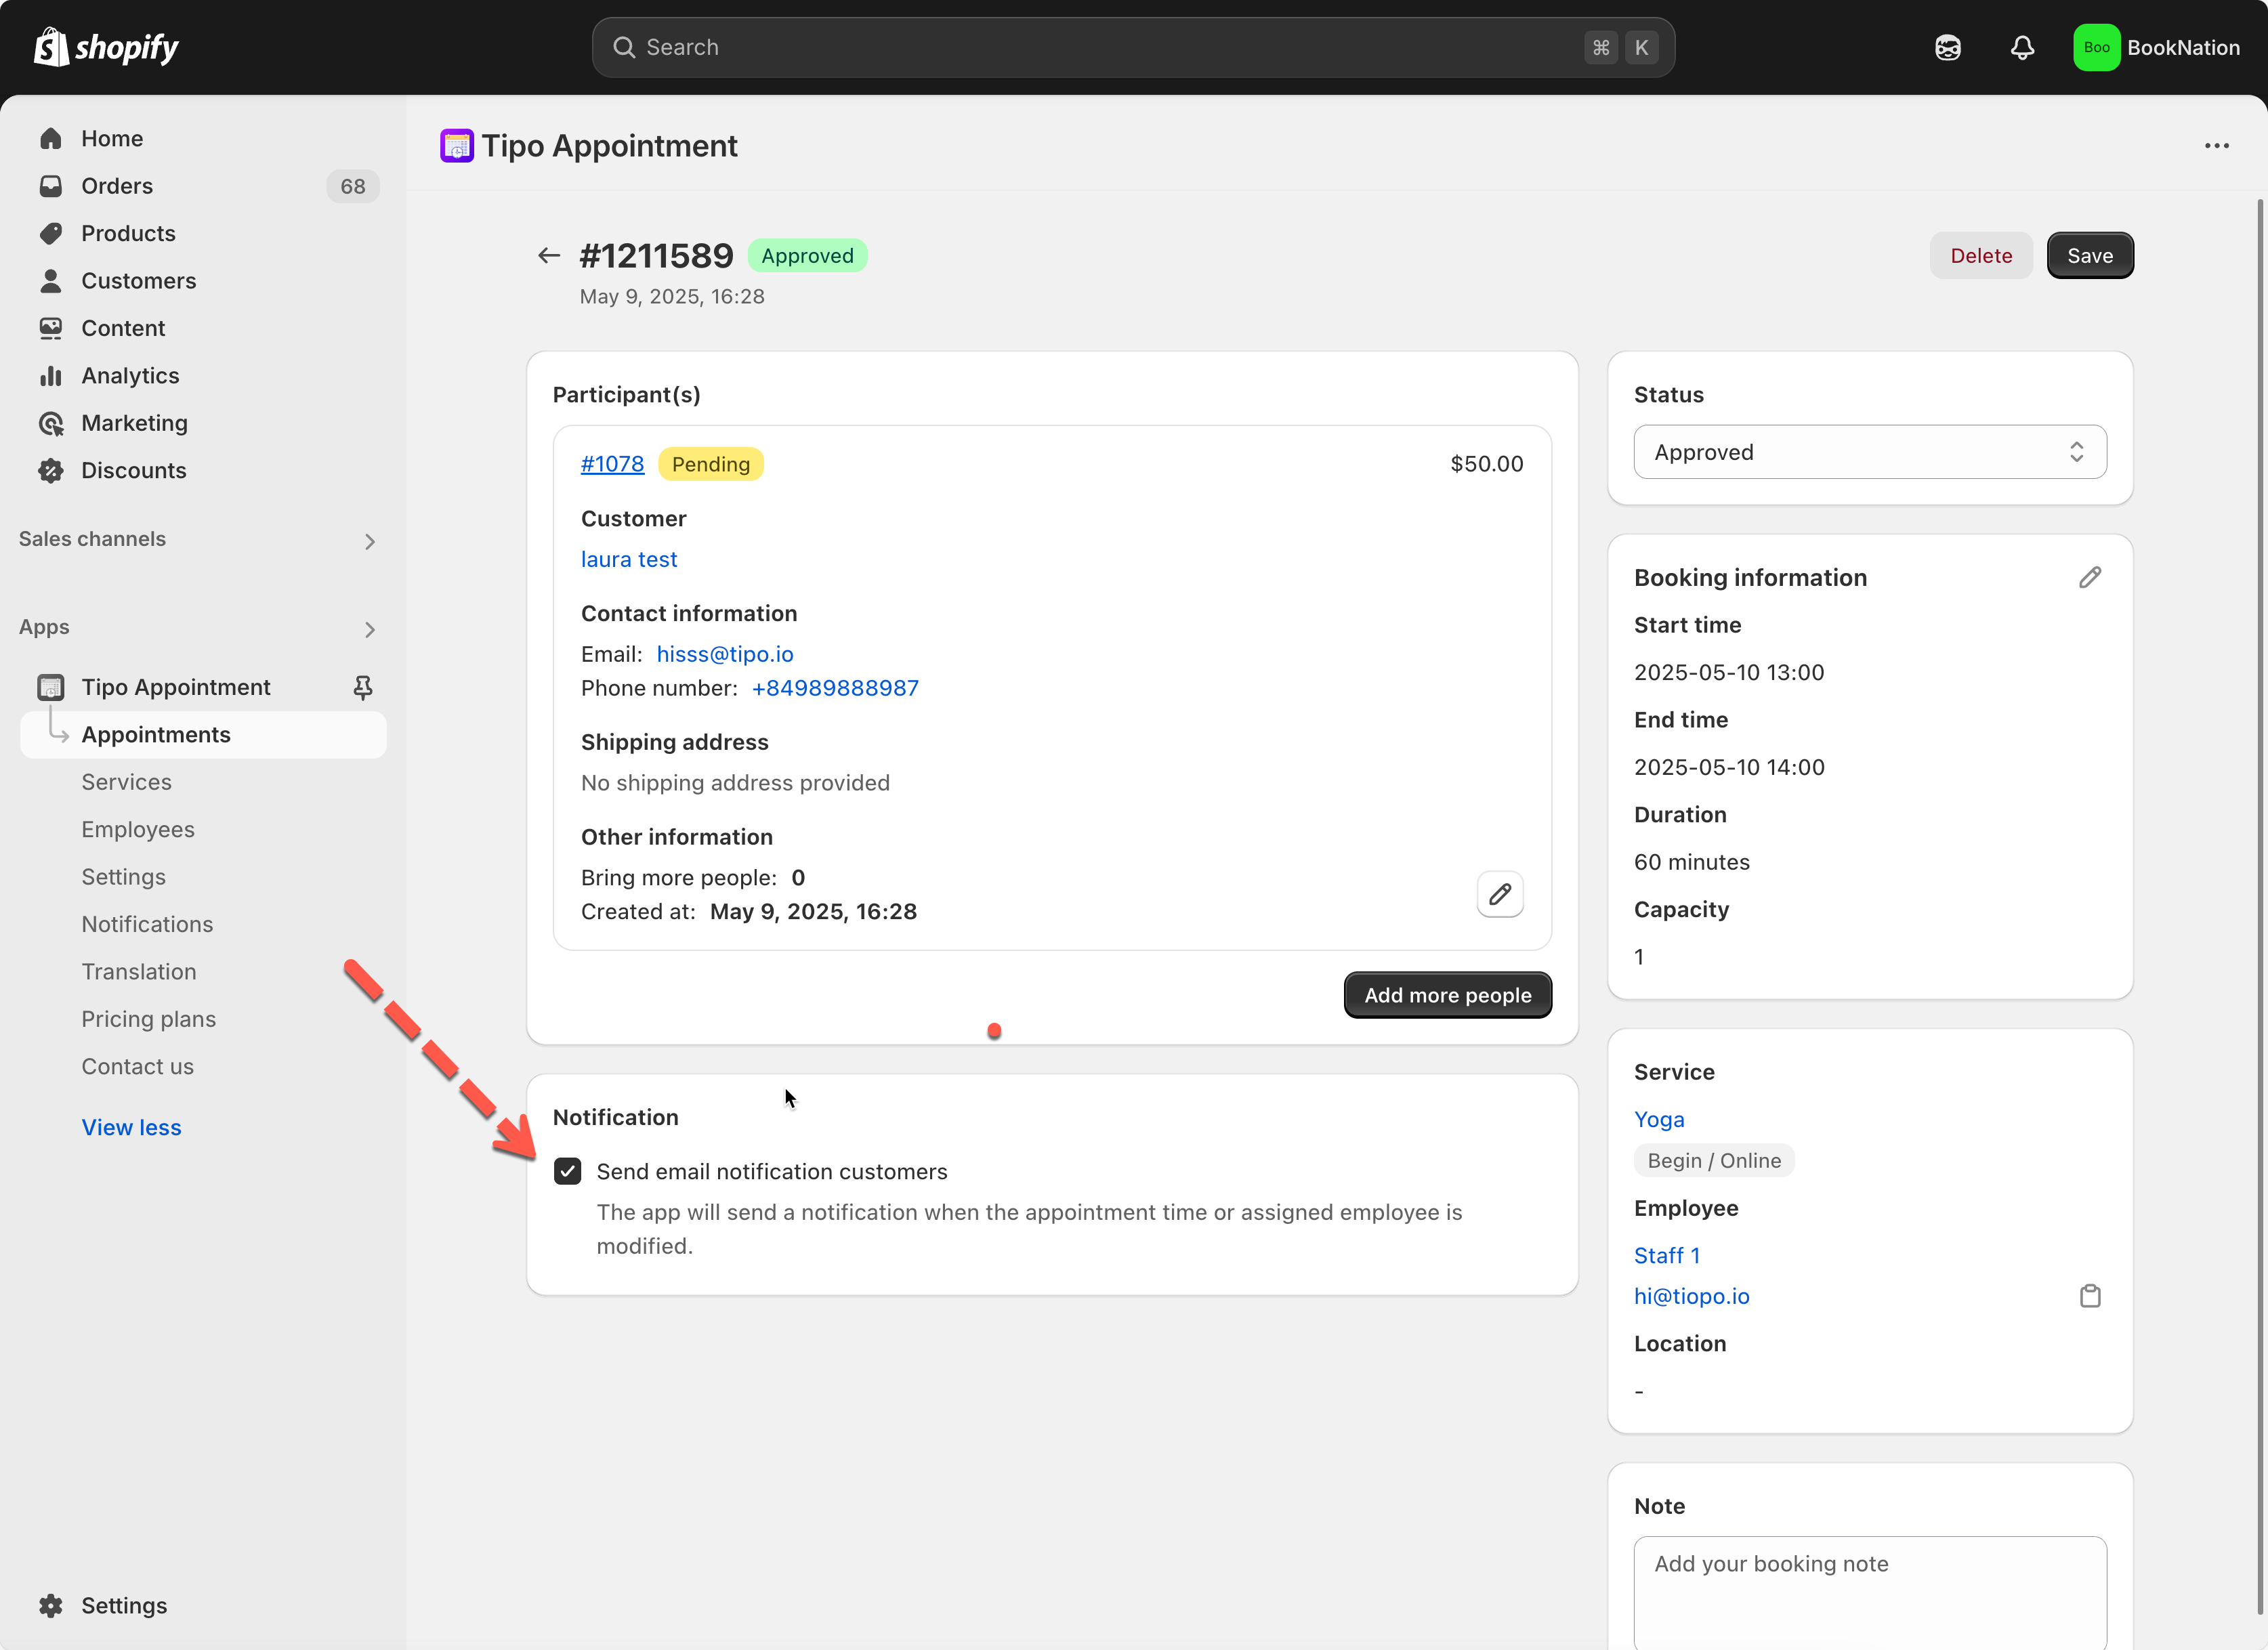Click the Sidekick assistant icon in top bar
Image resolution: width=2268 pixels, height=1650 pixels.
coord(1947,47)
